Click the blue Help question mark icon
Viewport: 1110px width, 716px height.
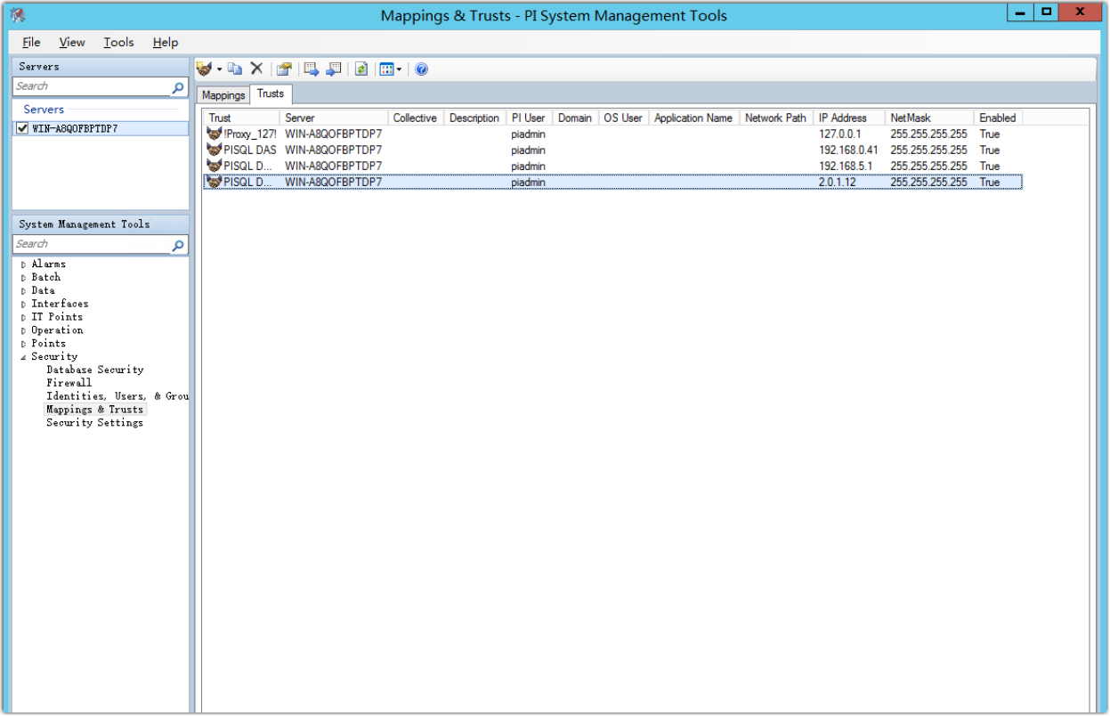click(422, 69)
